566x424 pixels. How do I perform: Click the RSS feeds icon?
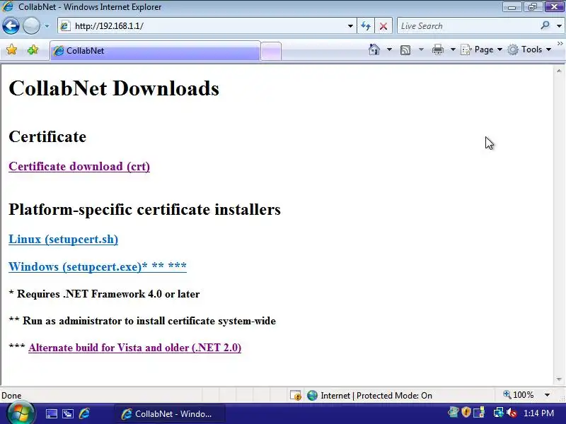coord(405,49)
